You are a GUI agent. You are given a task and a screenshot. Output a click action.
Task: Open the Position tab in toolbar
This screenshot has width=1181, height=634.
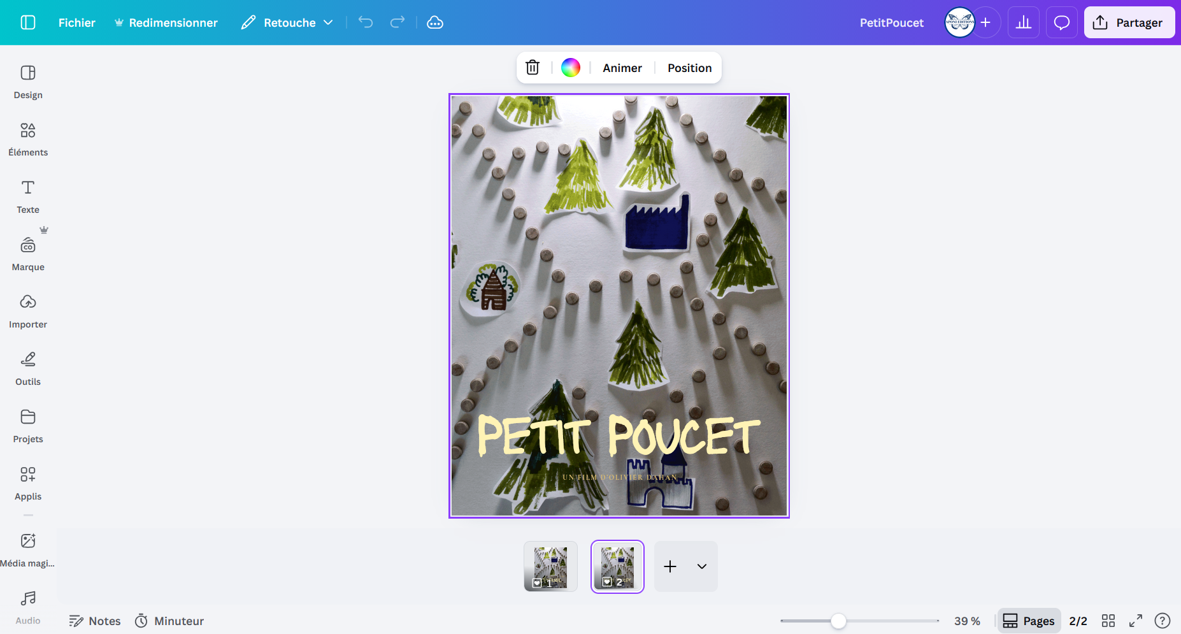tap(689, 68)
